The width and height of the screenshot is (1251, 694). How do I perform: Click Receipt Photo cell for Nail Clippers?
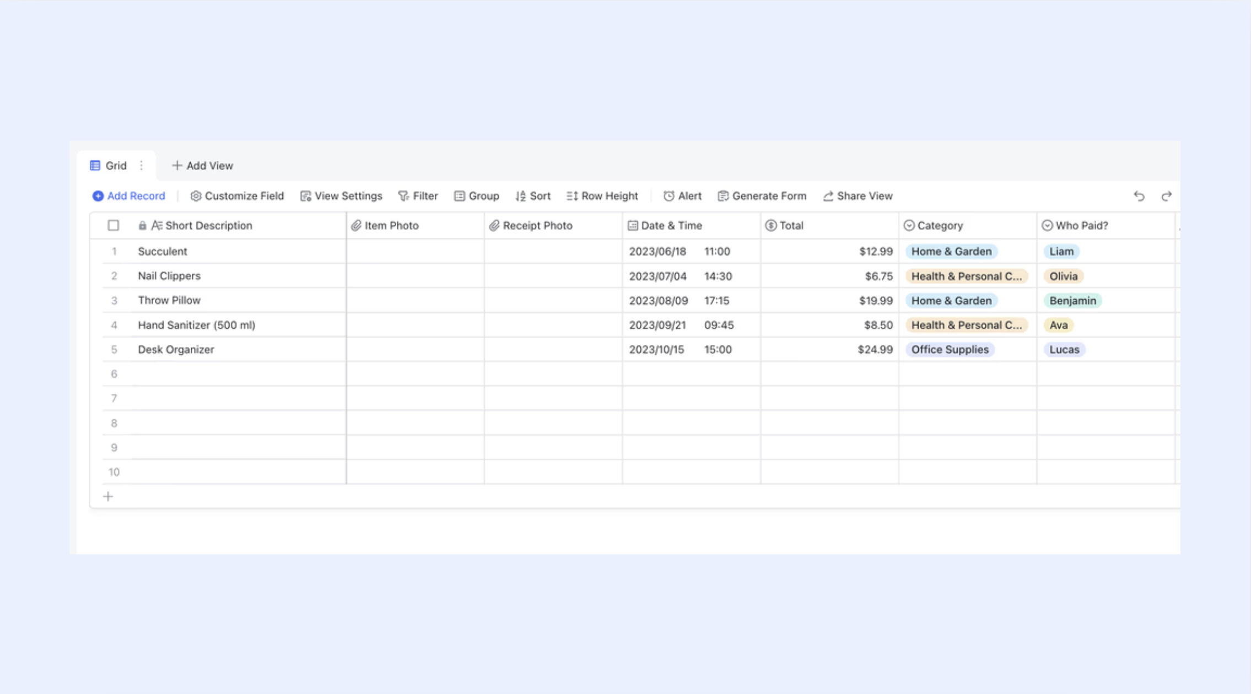tap(553, 276)
